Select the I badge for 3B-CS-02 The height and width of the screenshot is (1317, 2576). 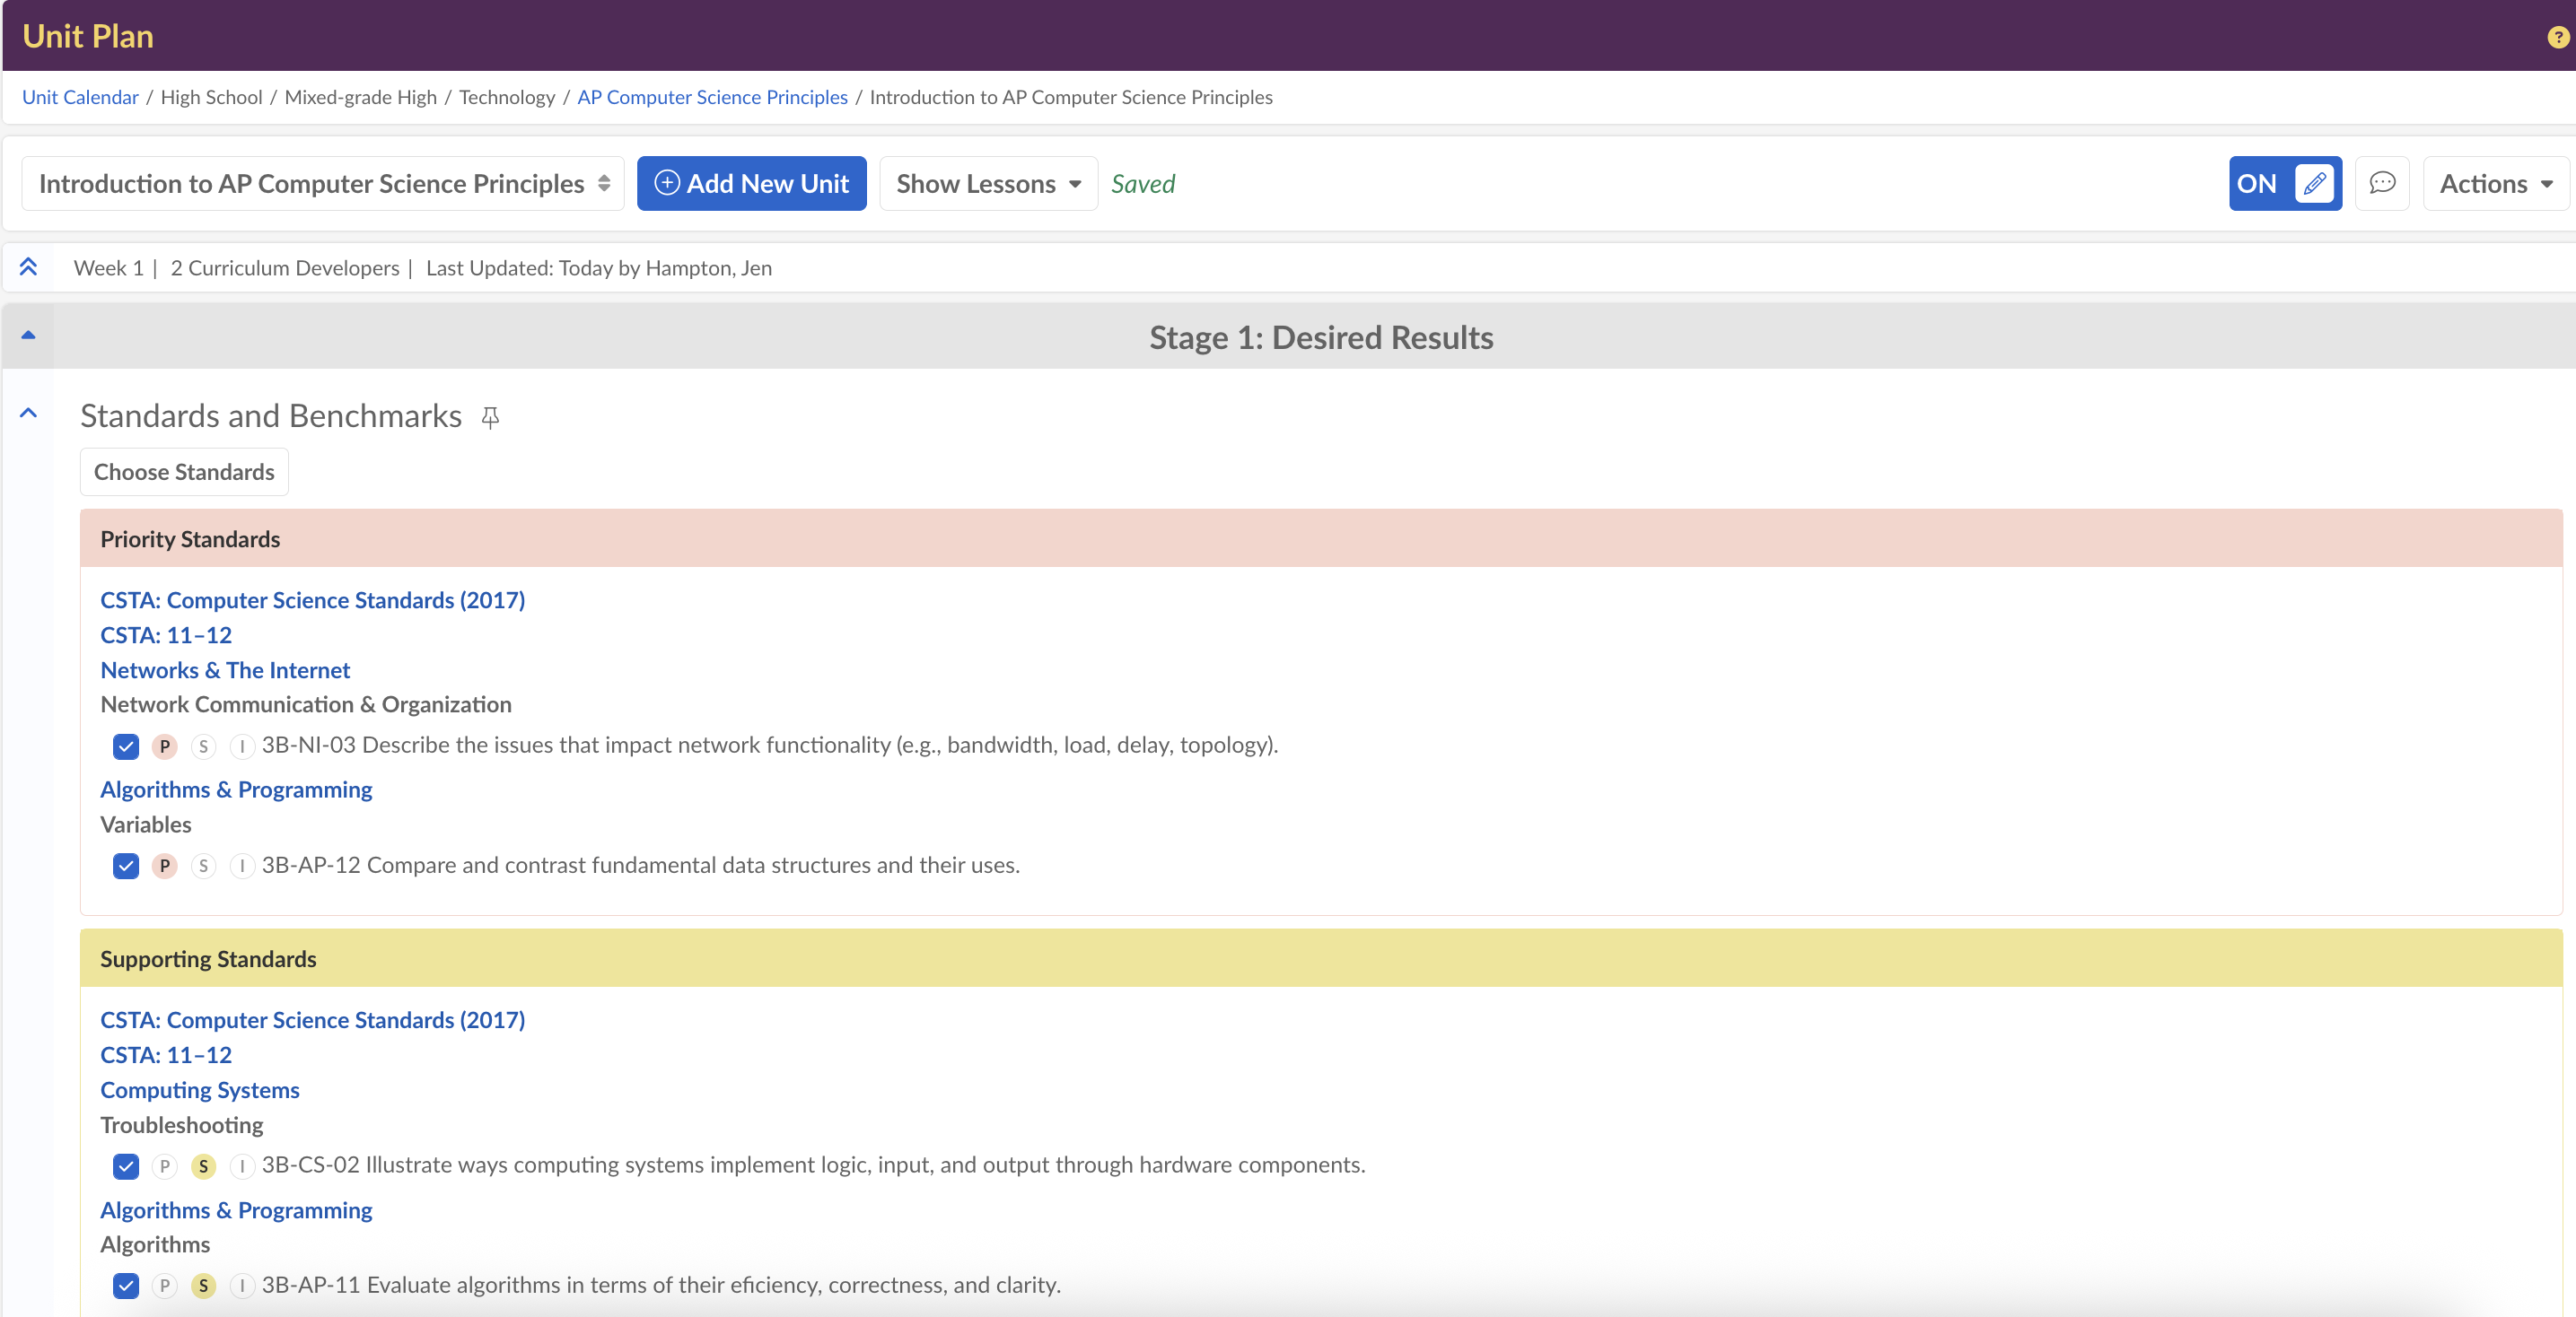pyautogui.click(x=242, y=1166)
